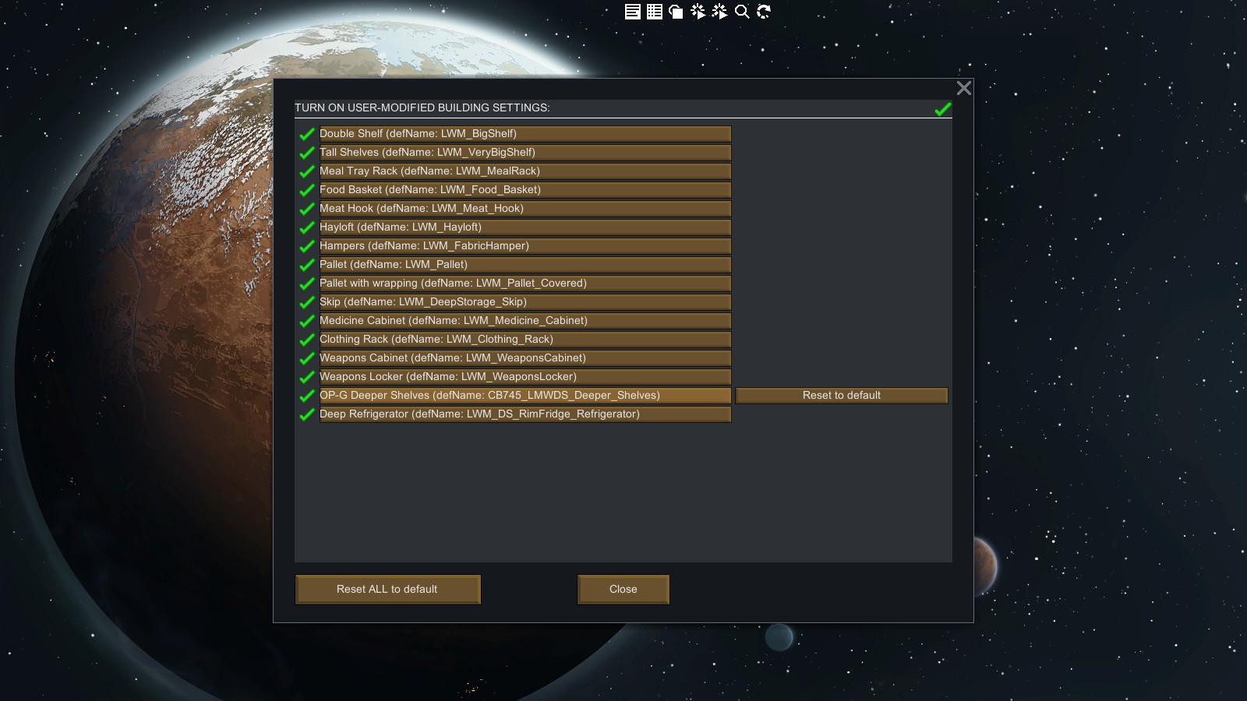Image resolution: width=1247 pixels, height=701 pixels.
Task: Open Tall Shelves building settings
Action: pyautogui.click(x=525, y=153)
